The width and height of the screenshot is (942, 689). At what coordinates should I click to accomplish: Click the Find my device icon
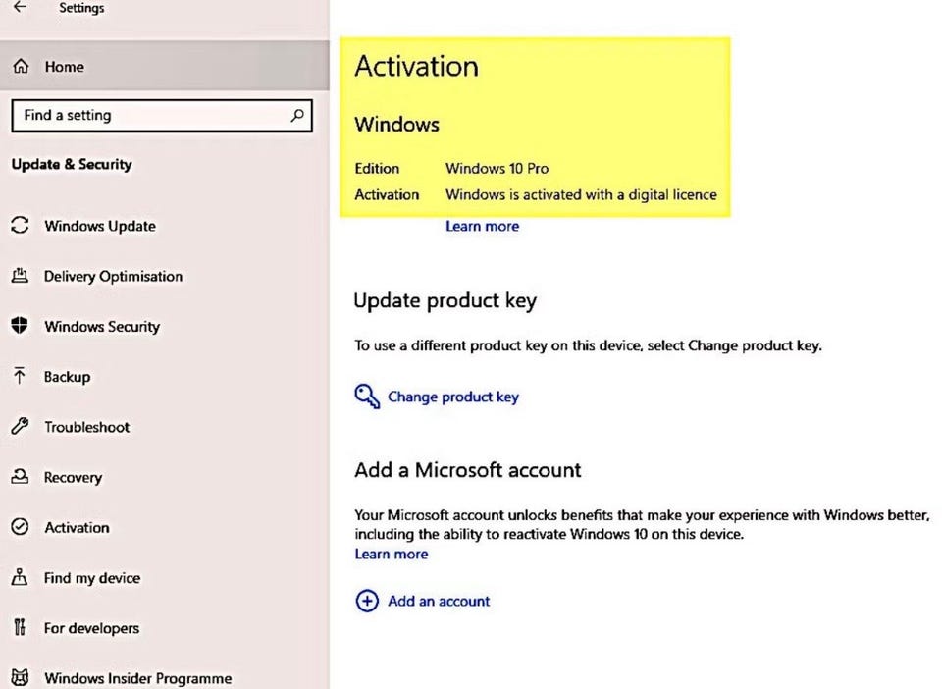tap(20, 577)
